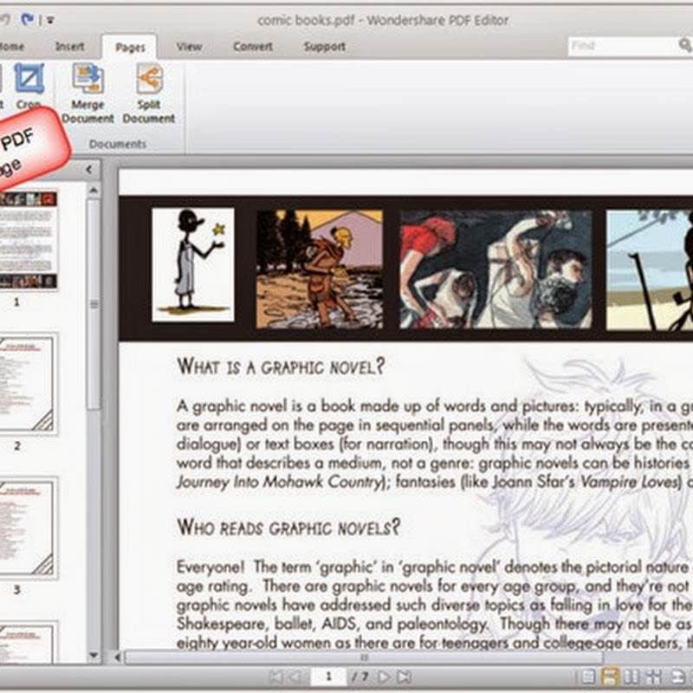
Task: Open the View ribbon tab
Action: click(x=189, y=47)
